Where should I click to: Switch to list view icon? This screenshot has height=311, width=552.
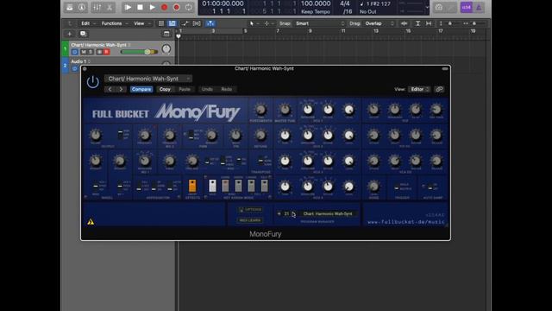161,23
